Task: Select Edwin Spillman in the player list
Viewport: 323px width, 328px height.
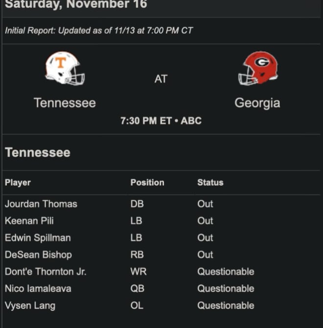Action: tap(38, 237)
